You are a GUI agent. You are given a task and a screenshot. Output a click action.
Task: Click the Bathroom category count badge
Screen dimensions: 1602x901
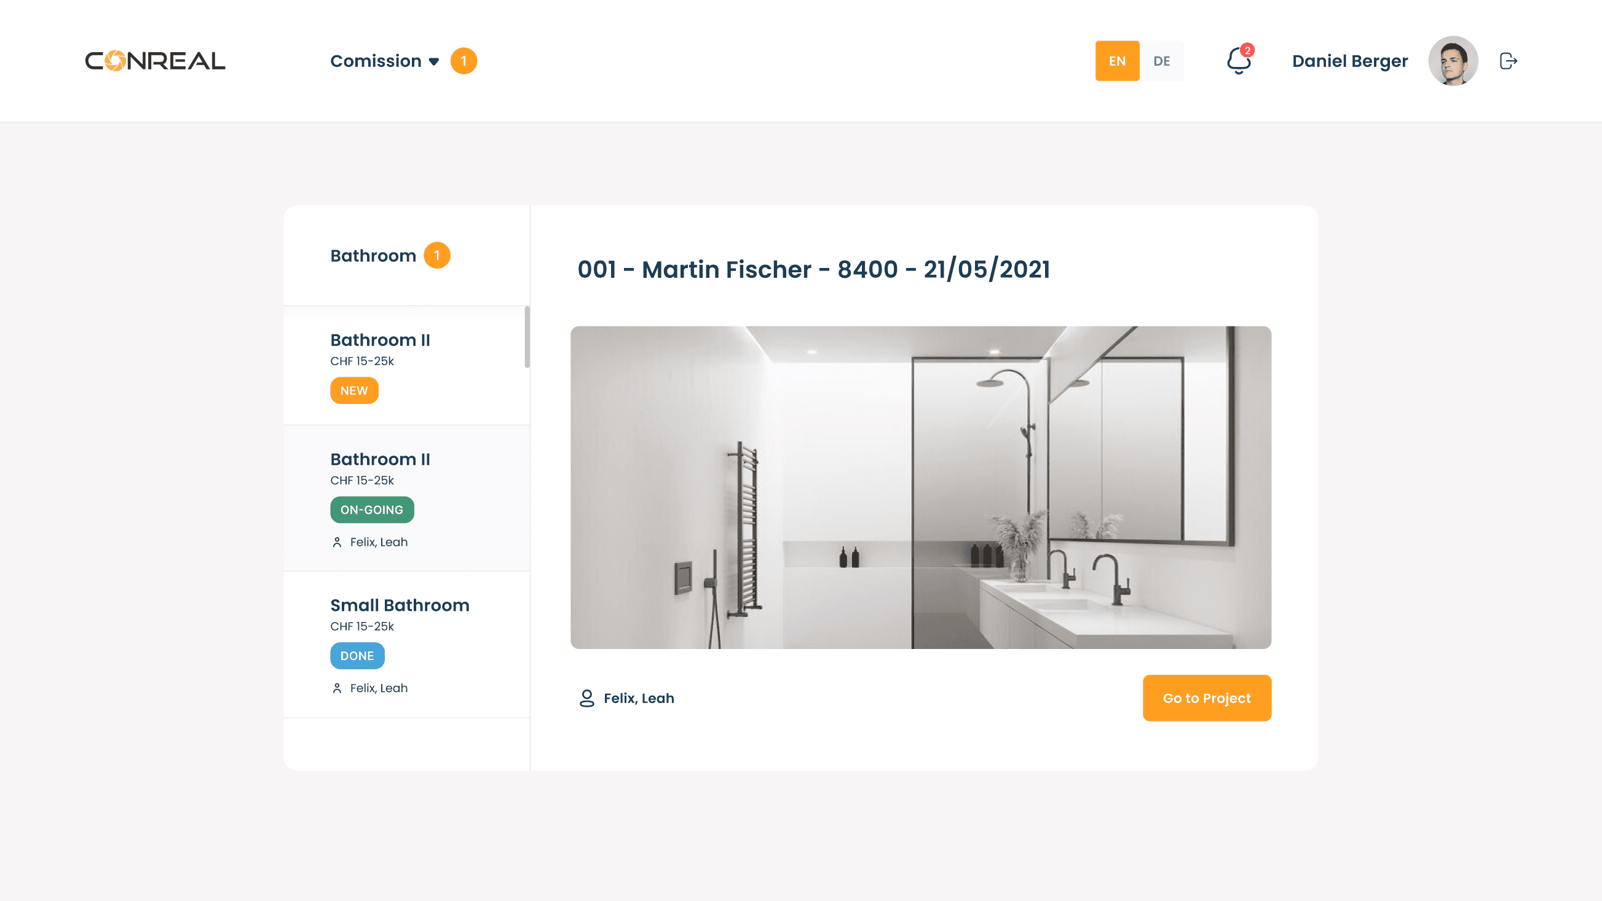pos(436,256)
